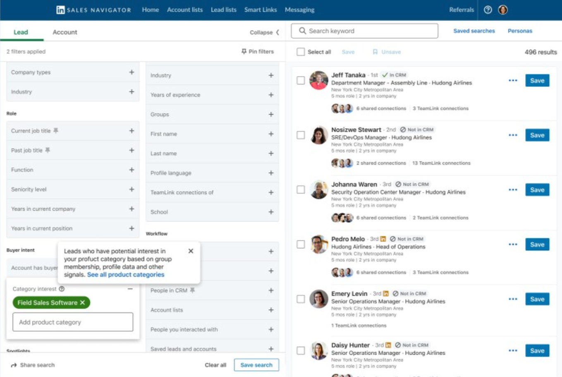The image size is (562, 377).
Task: Select Nosizwe Stewart's checkbox
Action: click(x=301, y=135)
